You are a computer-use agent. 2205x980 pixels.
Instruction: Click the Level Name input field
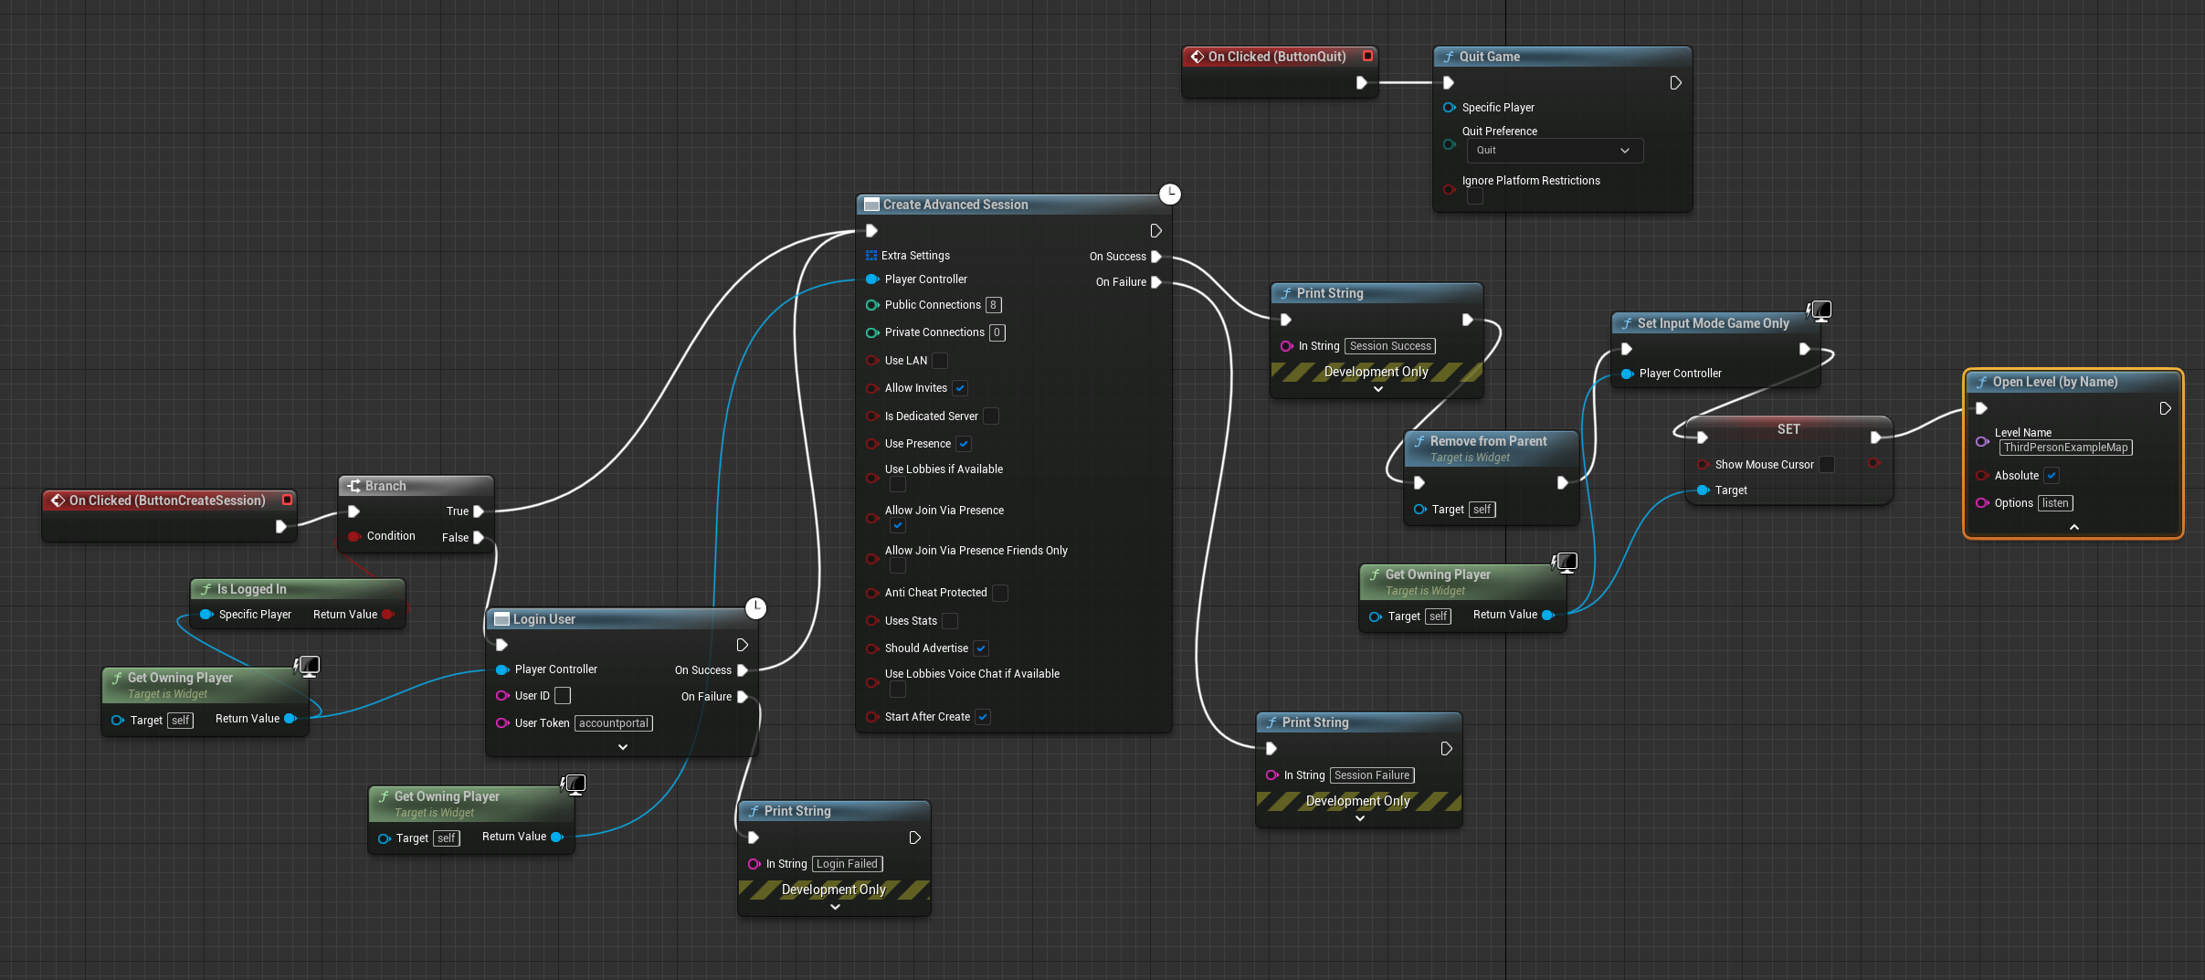pyautogui.click(x=2065, y=448)
